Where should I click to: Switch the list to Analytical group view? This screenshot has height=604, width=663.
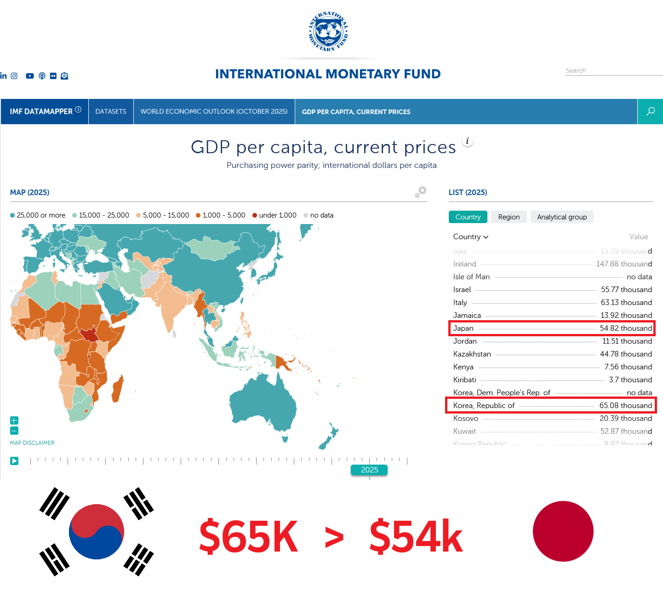pyautogui.click(x=562, y=217)
